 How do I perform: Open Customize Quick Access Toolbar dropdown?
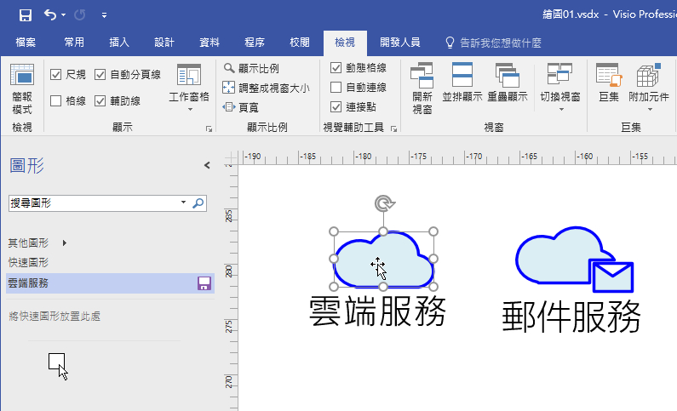pyautogui.click(x=104, y=15)
